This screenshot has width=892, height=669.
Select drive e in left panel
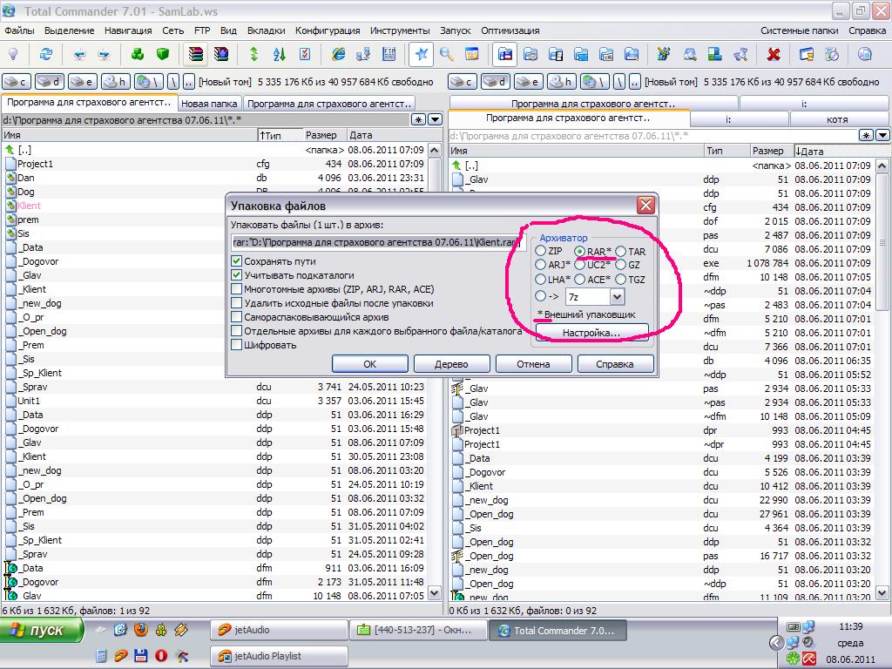click(x=83, y=82)
